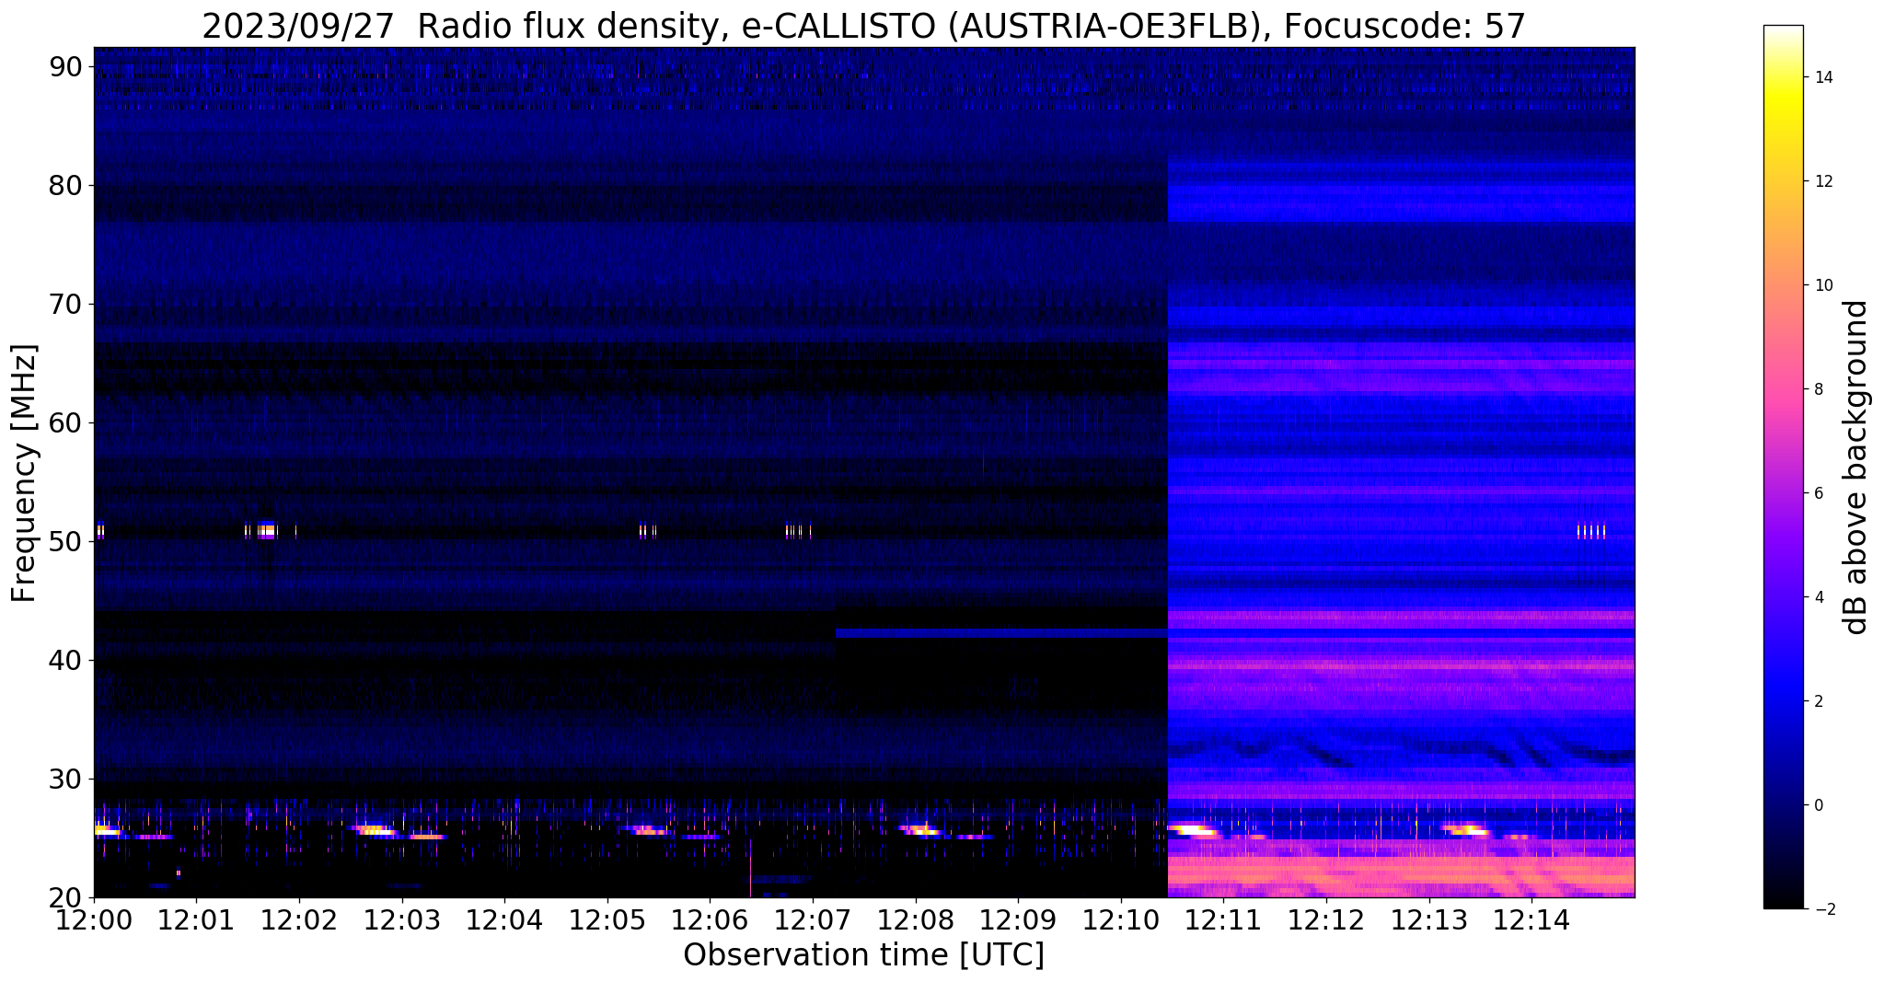Click the 60 MHz frequency tick label
This screenshot has height=982, width=1884.
[x=66, y=423]
